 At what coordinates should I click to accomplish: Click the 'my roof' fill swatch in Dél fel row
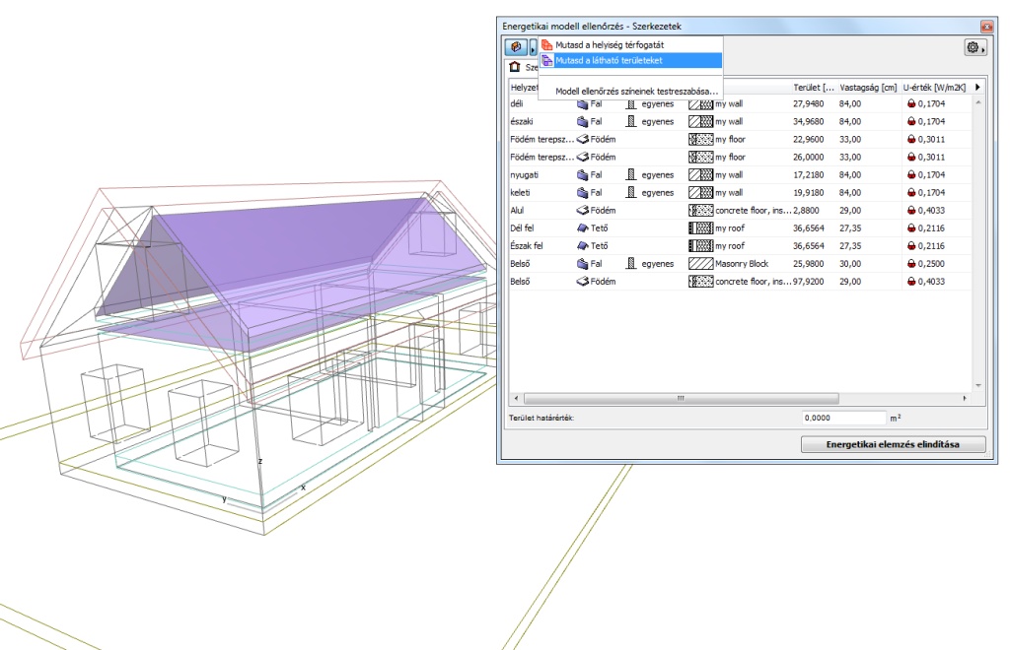701,228
